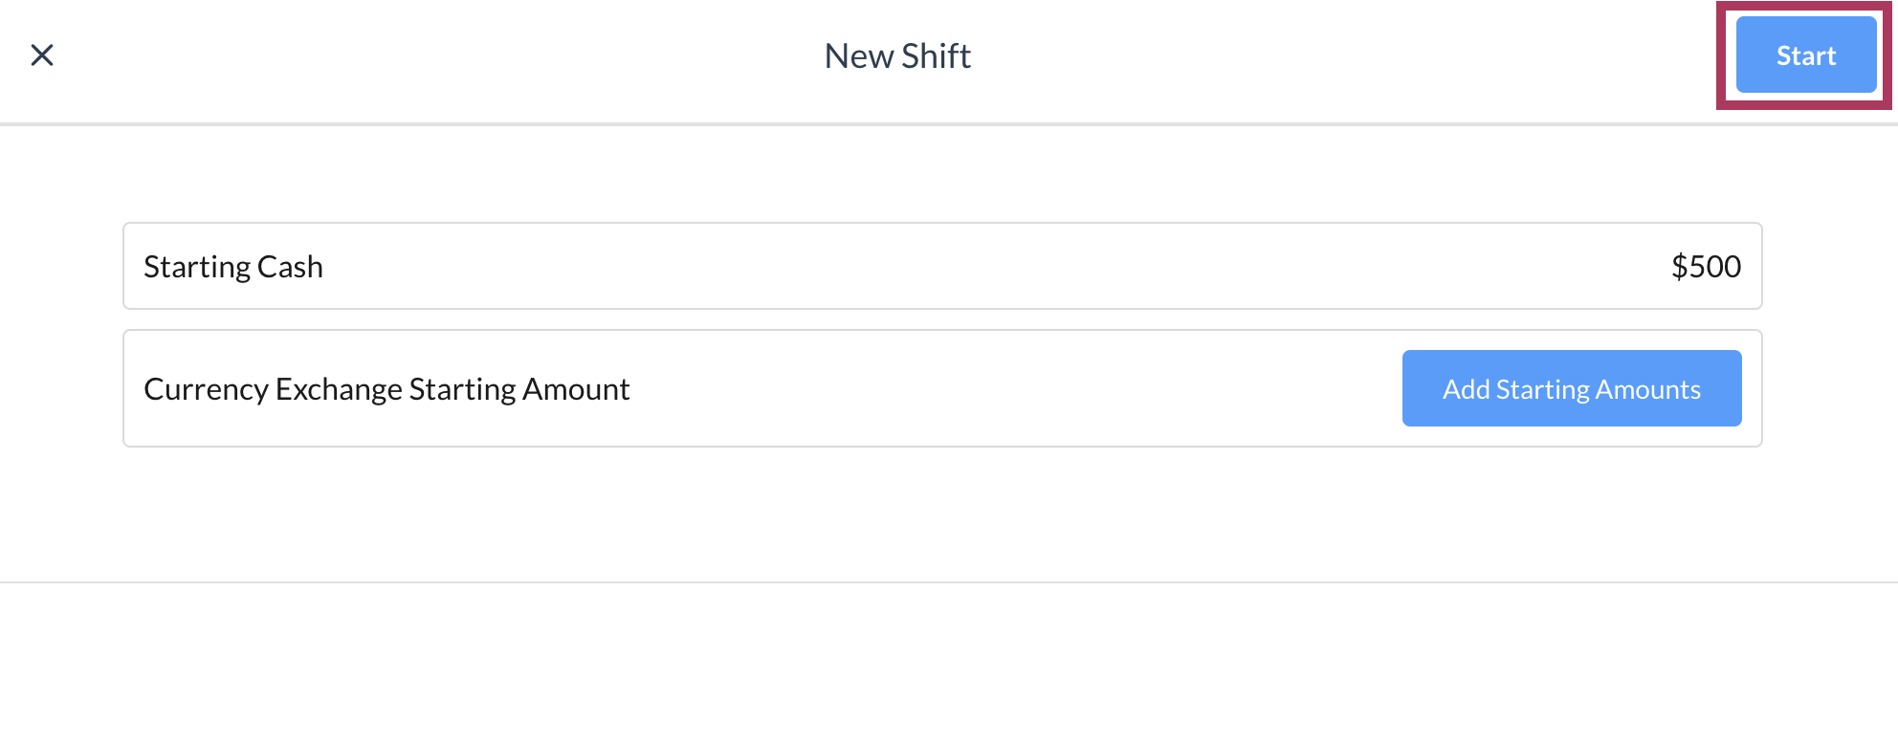This screenshot has width=1898, height=744.
Task: Begin the shift using Start
Action: (1805, 55)
